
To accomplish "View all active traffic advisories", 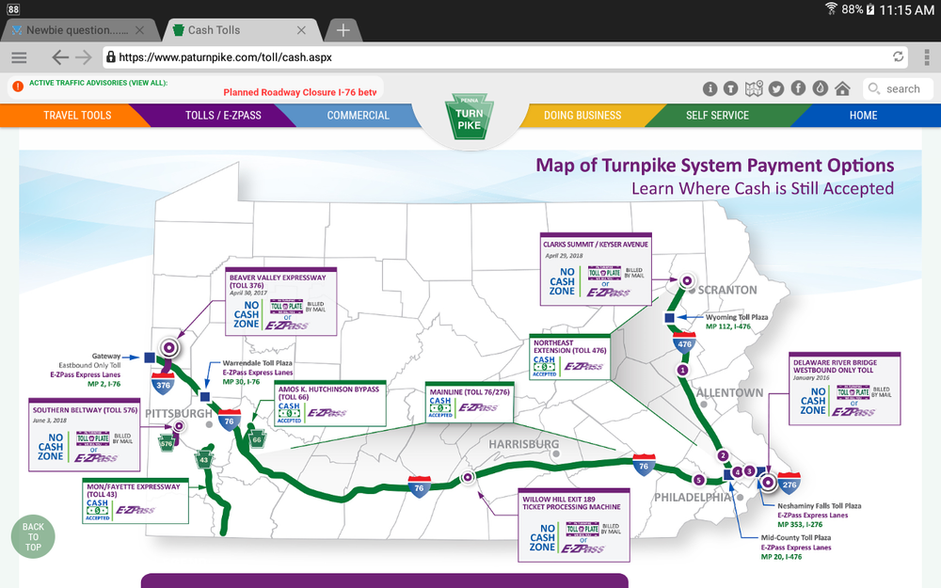I will tap(99, 83).
